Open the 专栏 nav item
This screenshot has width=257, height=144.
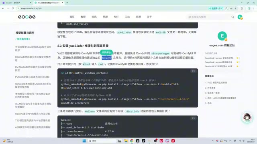pyautogui.click(x=116, y=17)
